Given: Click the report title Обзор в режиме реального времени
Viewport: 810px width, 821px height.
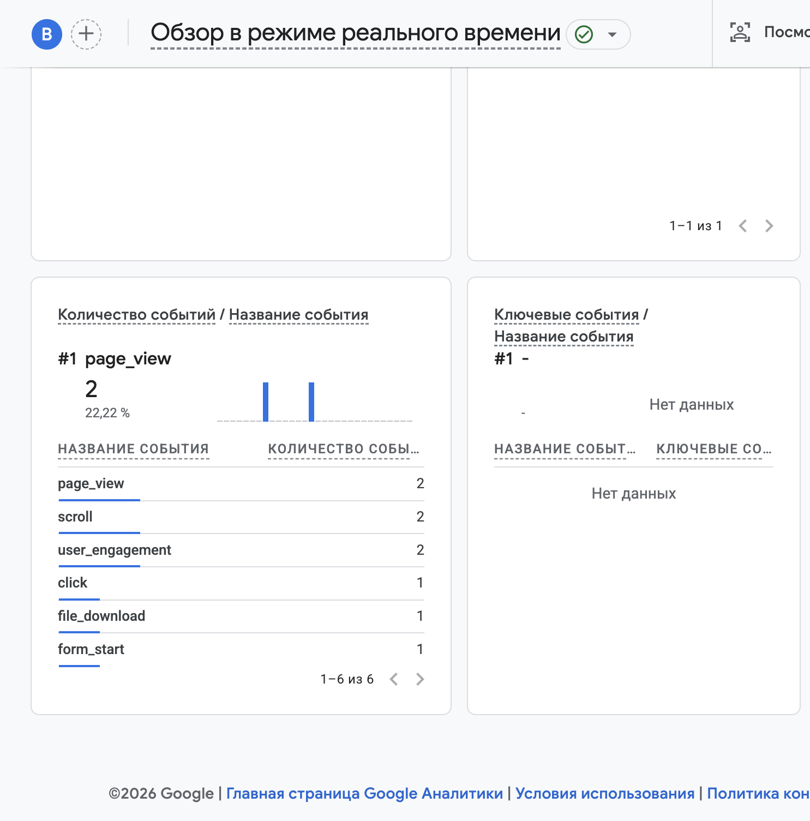Looking at the screenshot, I should pos(356,33).
